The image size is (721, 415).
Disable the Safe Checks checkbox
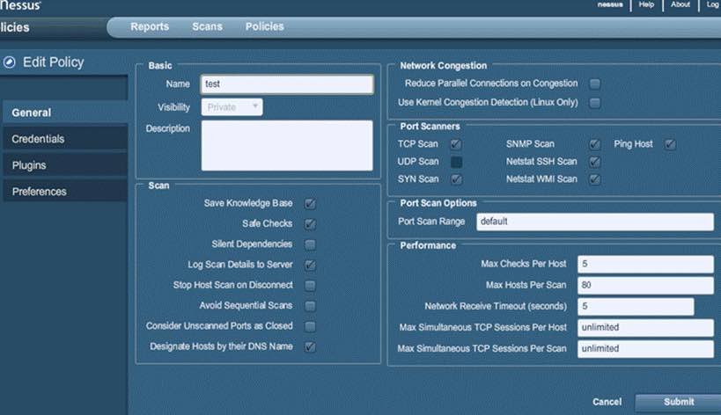click(x=310, y=224)
